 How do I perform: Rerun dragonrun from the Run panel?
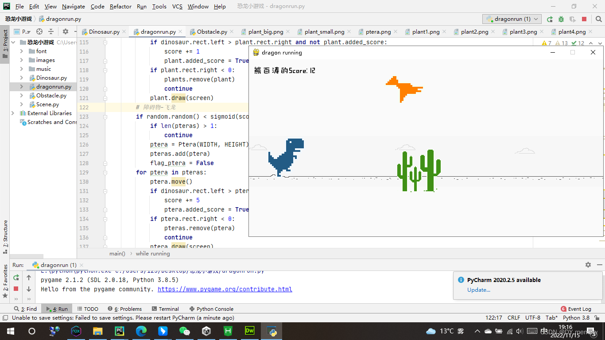(16, 278)
